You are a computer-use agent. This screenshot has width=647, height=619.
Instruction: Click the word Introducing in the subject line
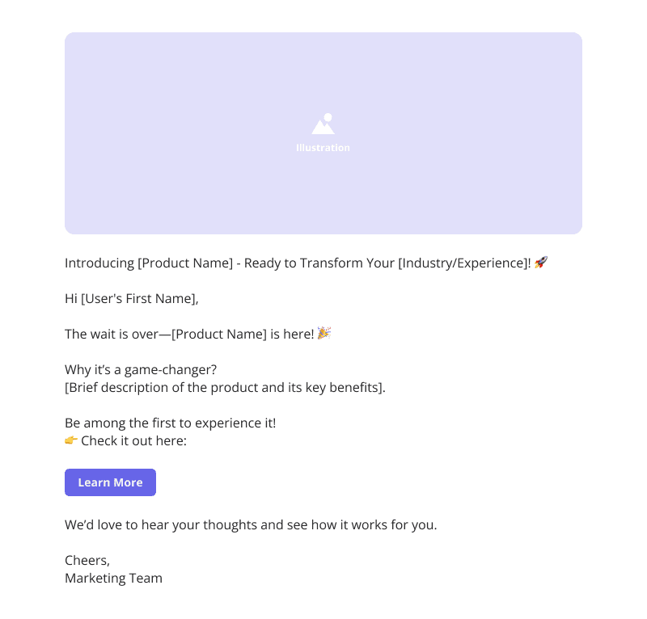[99, 263]
